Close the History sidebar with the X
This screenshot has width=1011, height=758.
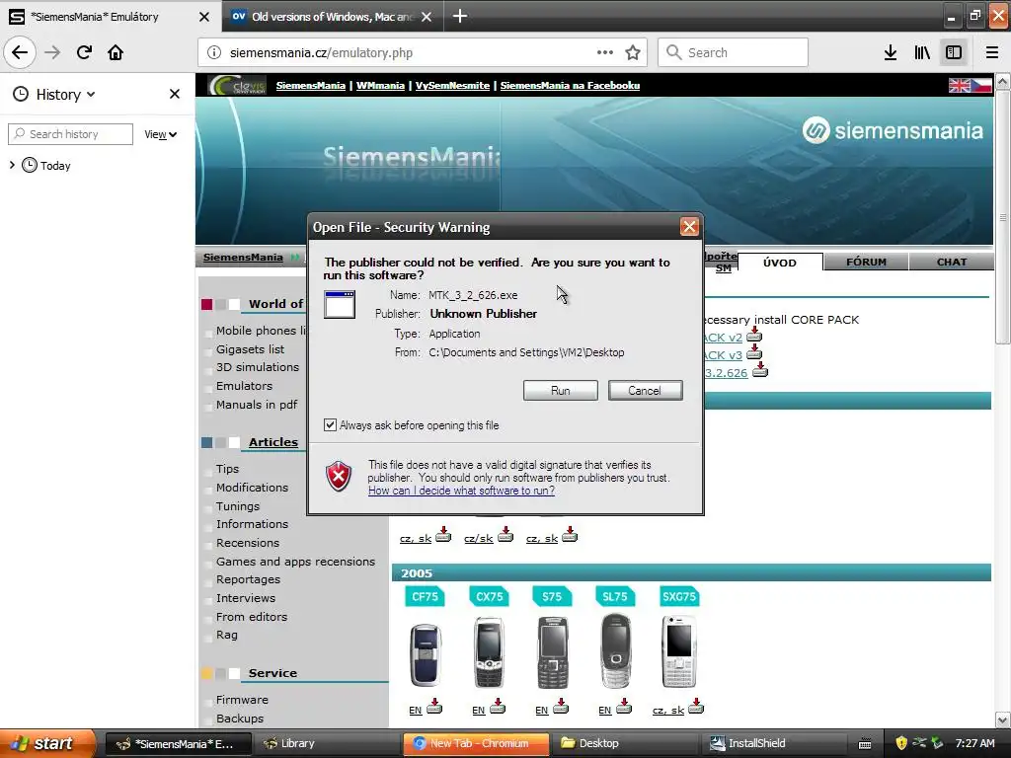(174, 94)
